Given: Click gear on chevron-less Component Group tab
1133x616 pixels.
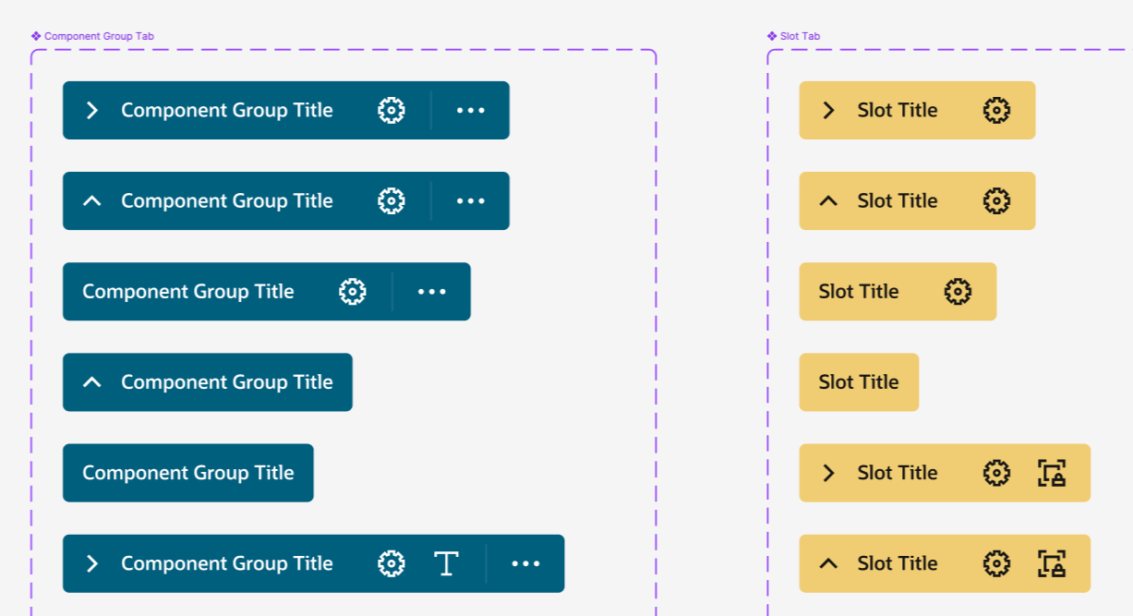Looking at the screenshot, I should pyautogui.click(x=353, y=291).
